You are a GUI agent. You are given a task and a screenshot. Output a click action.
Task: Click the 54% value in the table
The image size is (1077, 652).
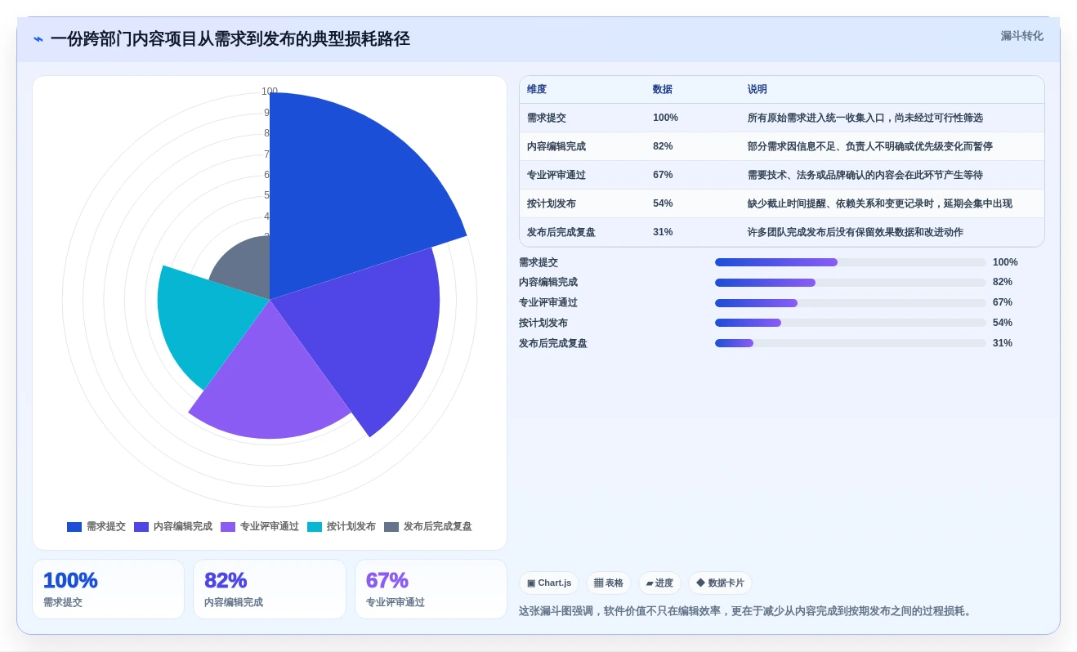pos(663,203)
